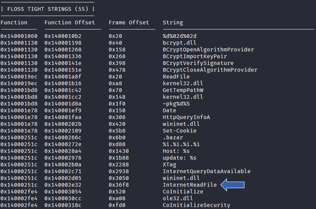This screenshot has width=316, height=209.
Task: Select the update: %s string
Action: pyautogui.click(x=180, y=158)
